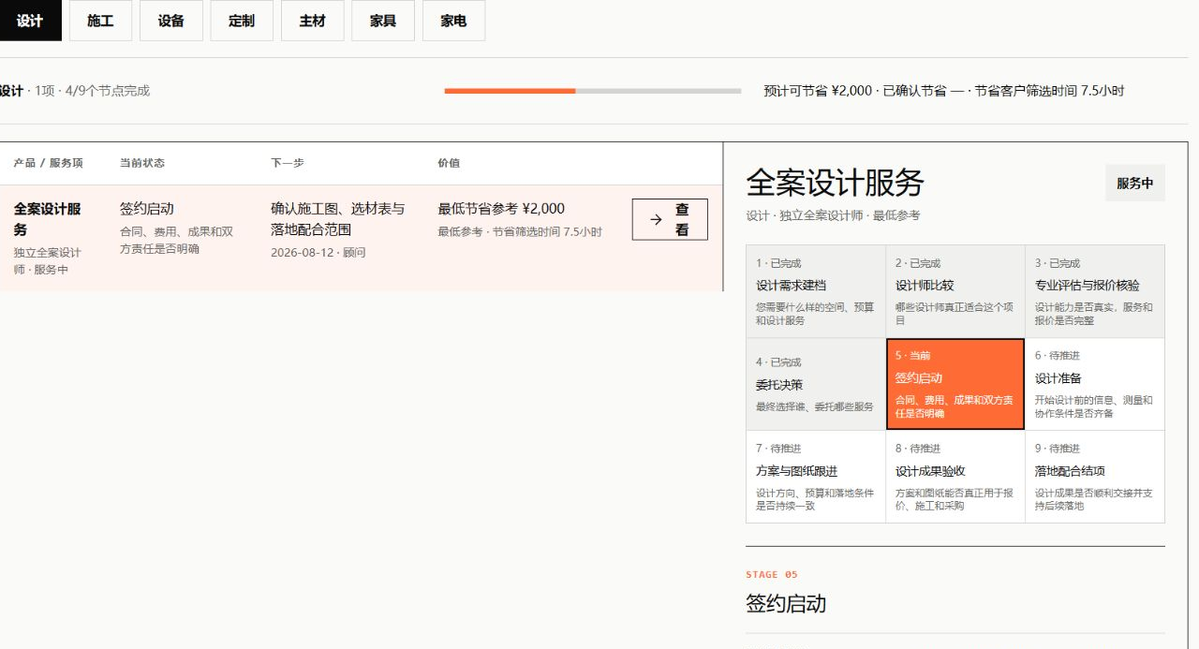This screenshot has height=649, width=1199.
Task: Open node 1 设计需求建档
Action: 816,291
